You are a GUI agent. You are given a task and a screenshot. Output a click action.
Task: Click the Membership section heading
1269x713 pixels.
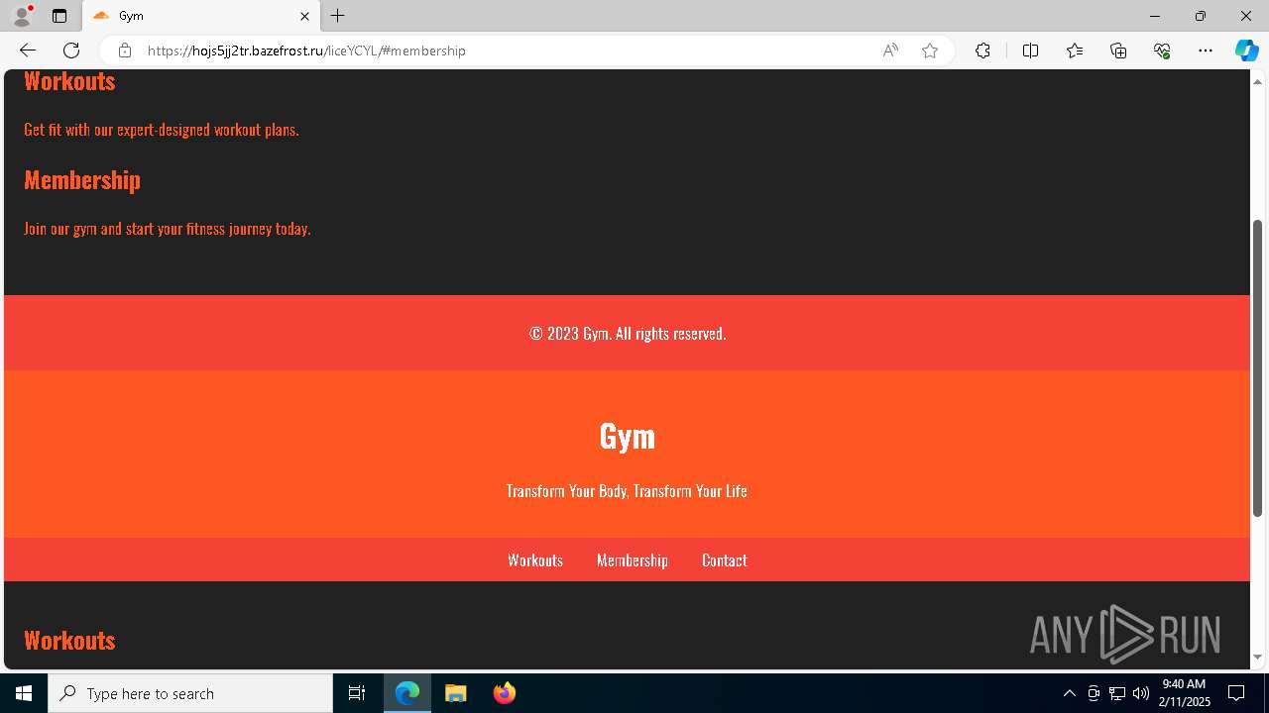(x=82, y=179)
